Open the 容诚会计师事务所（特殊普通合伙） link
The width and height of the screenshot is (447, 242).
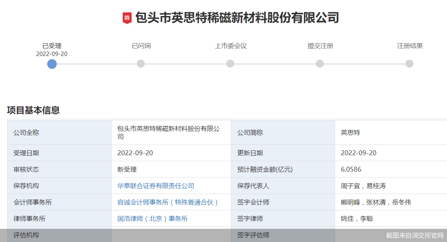[168, 202]
